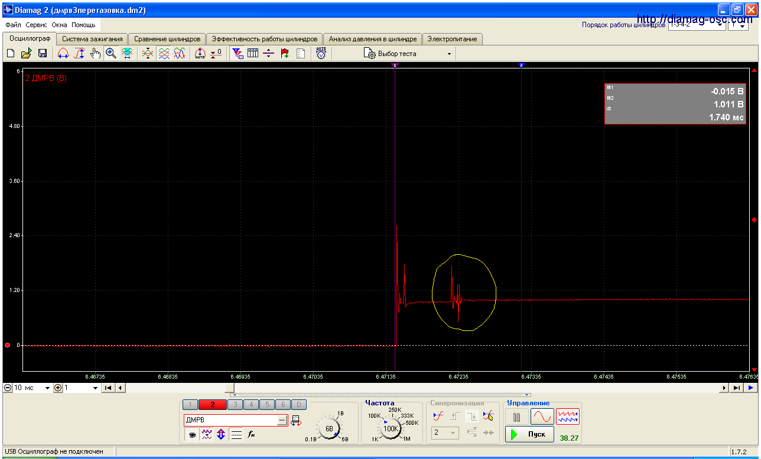Click the stacked red-green-blue waveforms icon
The width and height of the screenshot is (761, 459).
[164, 54]
